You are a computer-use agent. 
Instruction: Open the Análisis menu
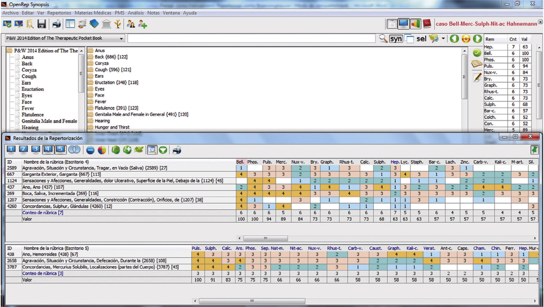pos(136,13)
